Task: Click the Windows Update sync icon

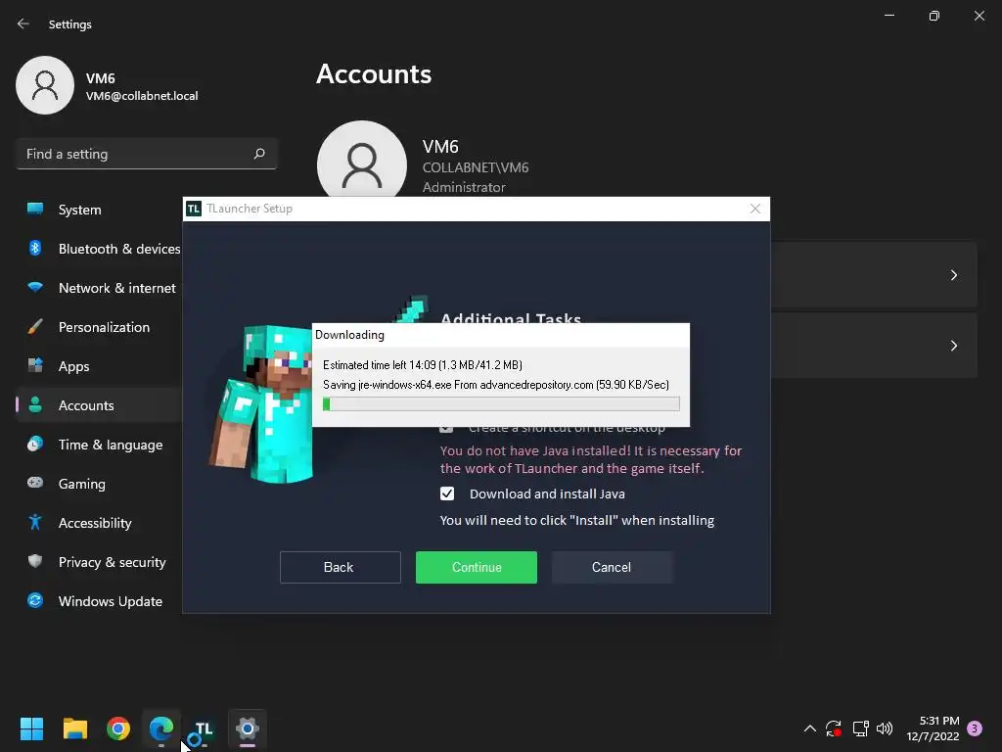Action: tap(35, 600)
